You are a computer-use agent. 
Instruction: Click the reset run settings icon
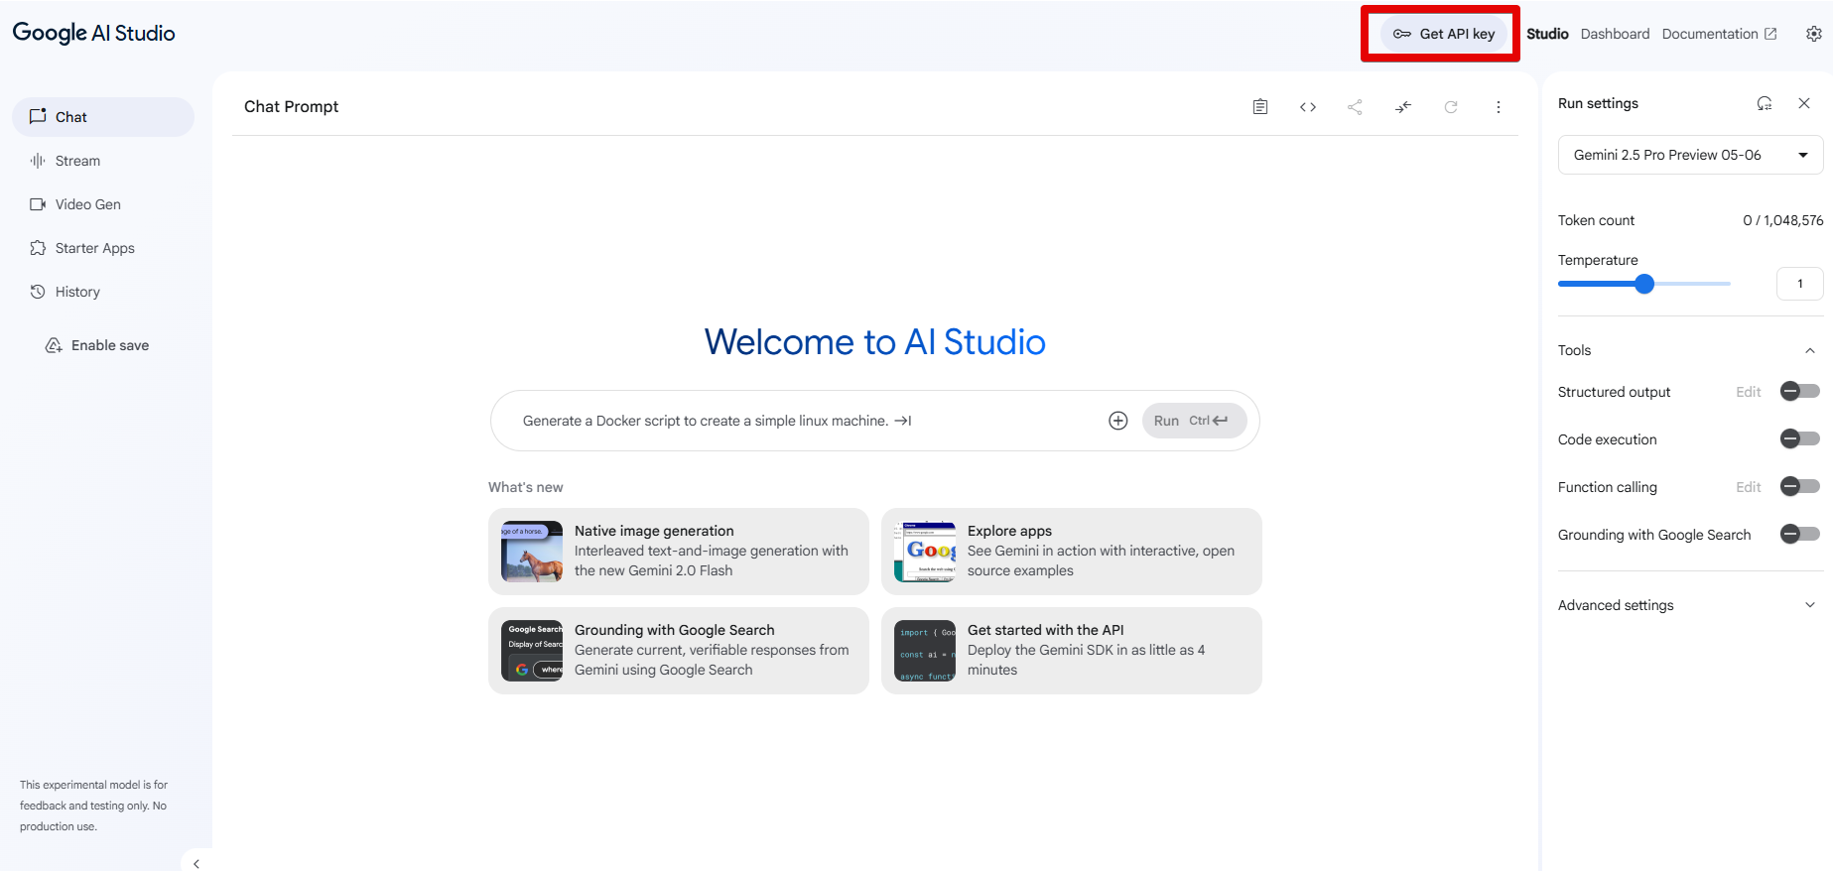1764,103
